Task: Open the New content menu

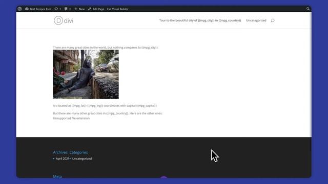Action: pos(79,9)
